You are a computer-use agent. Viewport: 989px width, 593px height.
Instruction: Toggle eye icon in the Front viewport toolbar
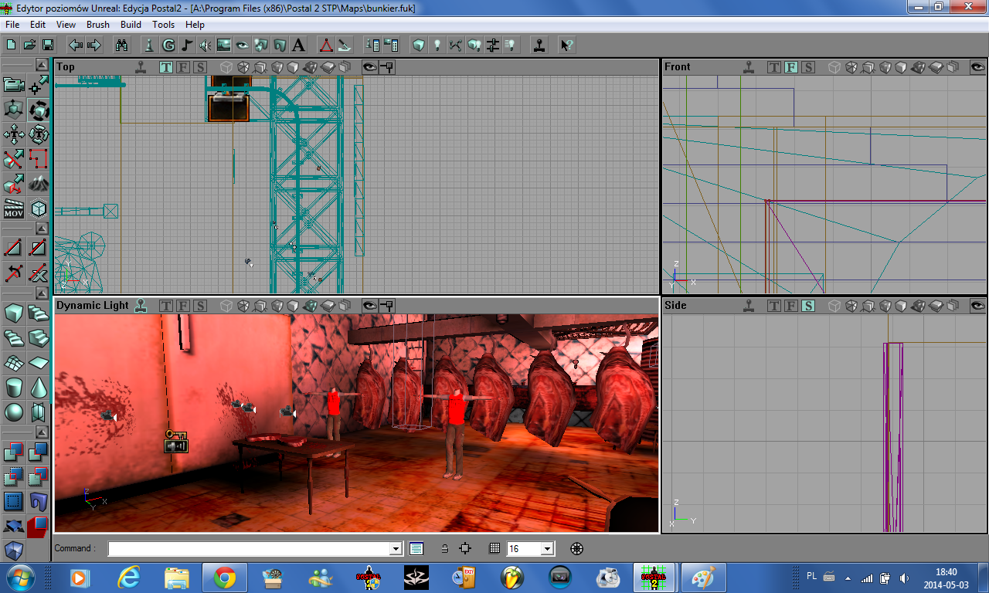(978, 67)
